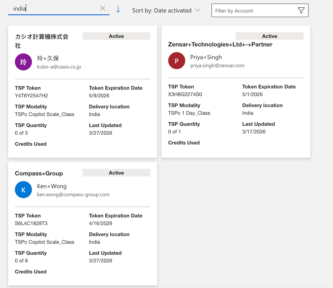Click expiration date 5/9/2026

point(99,95)
